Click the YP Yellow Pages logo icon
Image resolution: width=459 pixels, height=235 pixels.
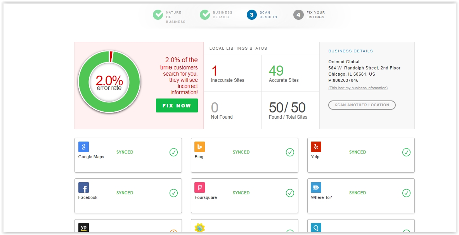click(83, 228)
